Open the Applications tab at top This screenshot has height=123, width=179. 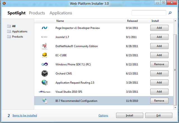tap(61, 13)
